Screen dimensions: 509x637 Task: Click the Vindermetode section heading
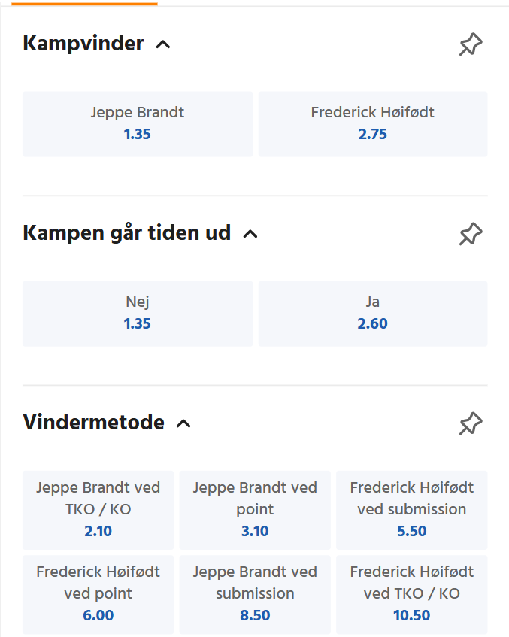point(94,423)
